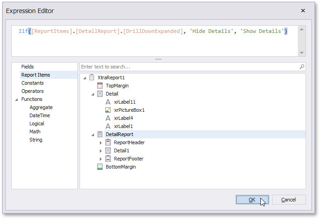This screenshot has height=219, width=320.
Task: Collapse the XtraReport1 tree node
Action: [85, 78]
